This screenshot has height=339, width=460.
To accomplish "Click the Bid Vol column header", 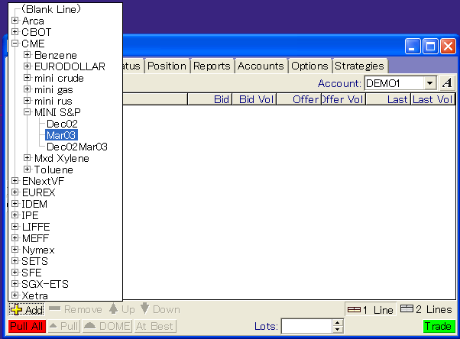I will [x=254, y=99].
